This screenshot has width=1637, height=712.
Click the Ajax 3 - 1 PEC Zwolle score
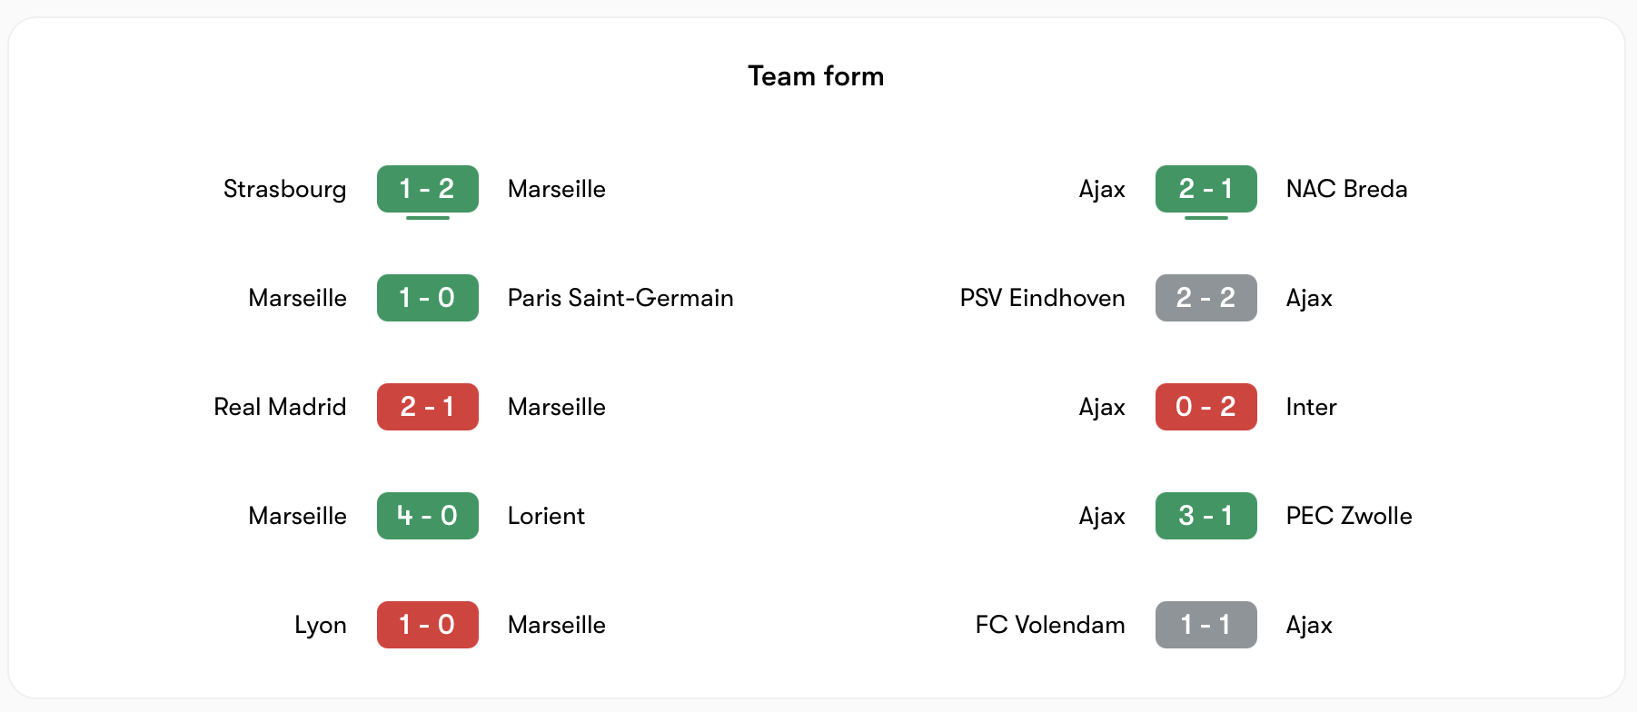coord(1205,516)
